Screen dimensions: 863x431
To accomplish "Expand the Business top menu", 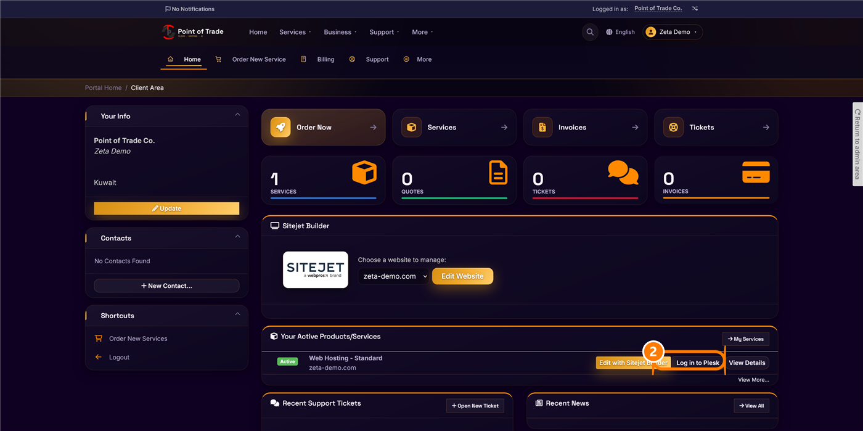I will [x=340, y=32].
